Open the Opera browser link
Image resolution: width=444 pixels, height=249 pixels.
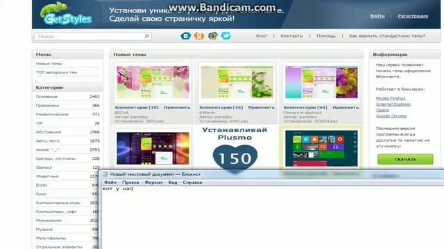click(x=382, y=110)
